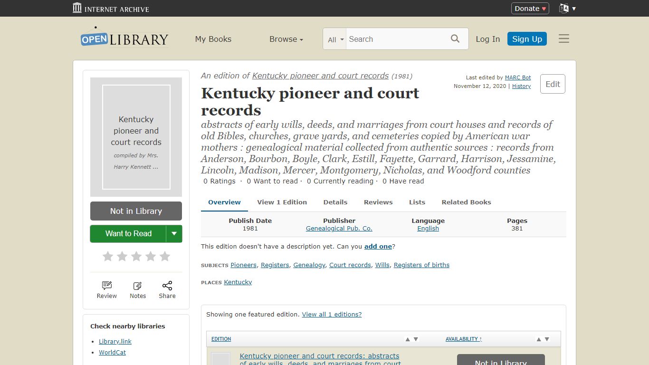Click the search magnifier icon
This screenshot has height=365, width=649.
coord(455,39)
